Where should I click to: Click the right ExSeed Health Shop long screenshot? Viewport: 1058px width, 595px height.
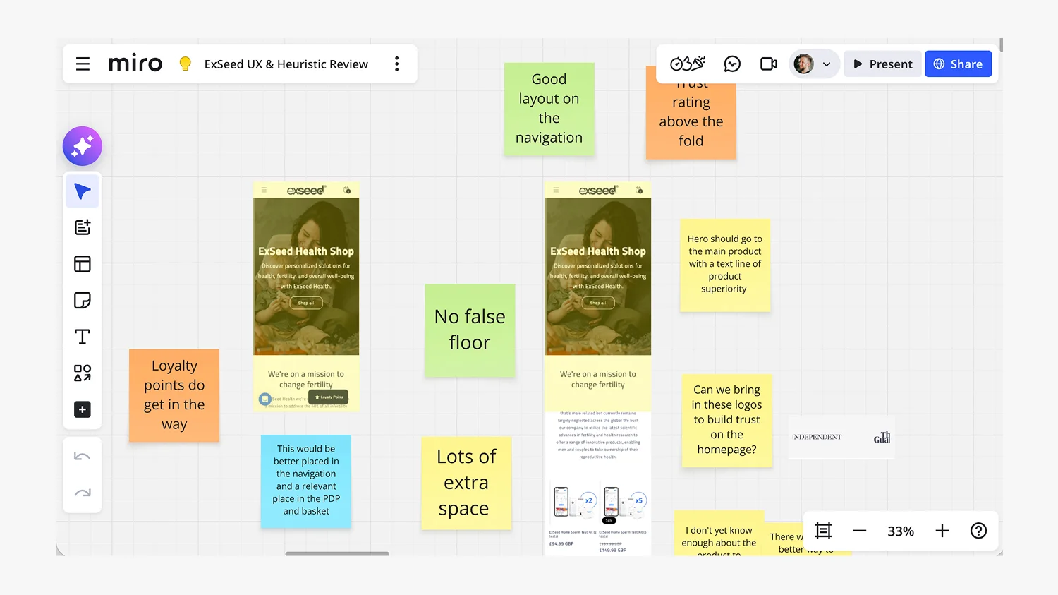pos(598,368)
